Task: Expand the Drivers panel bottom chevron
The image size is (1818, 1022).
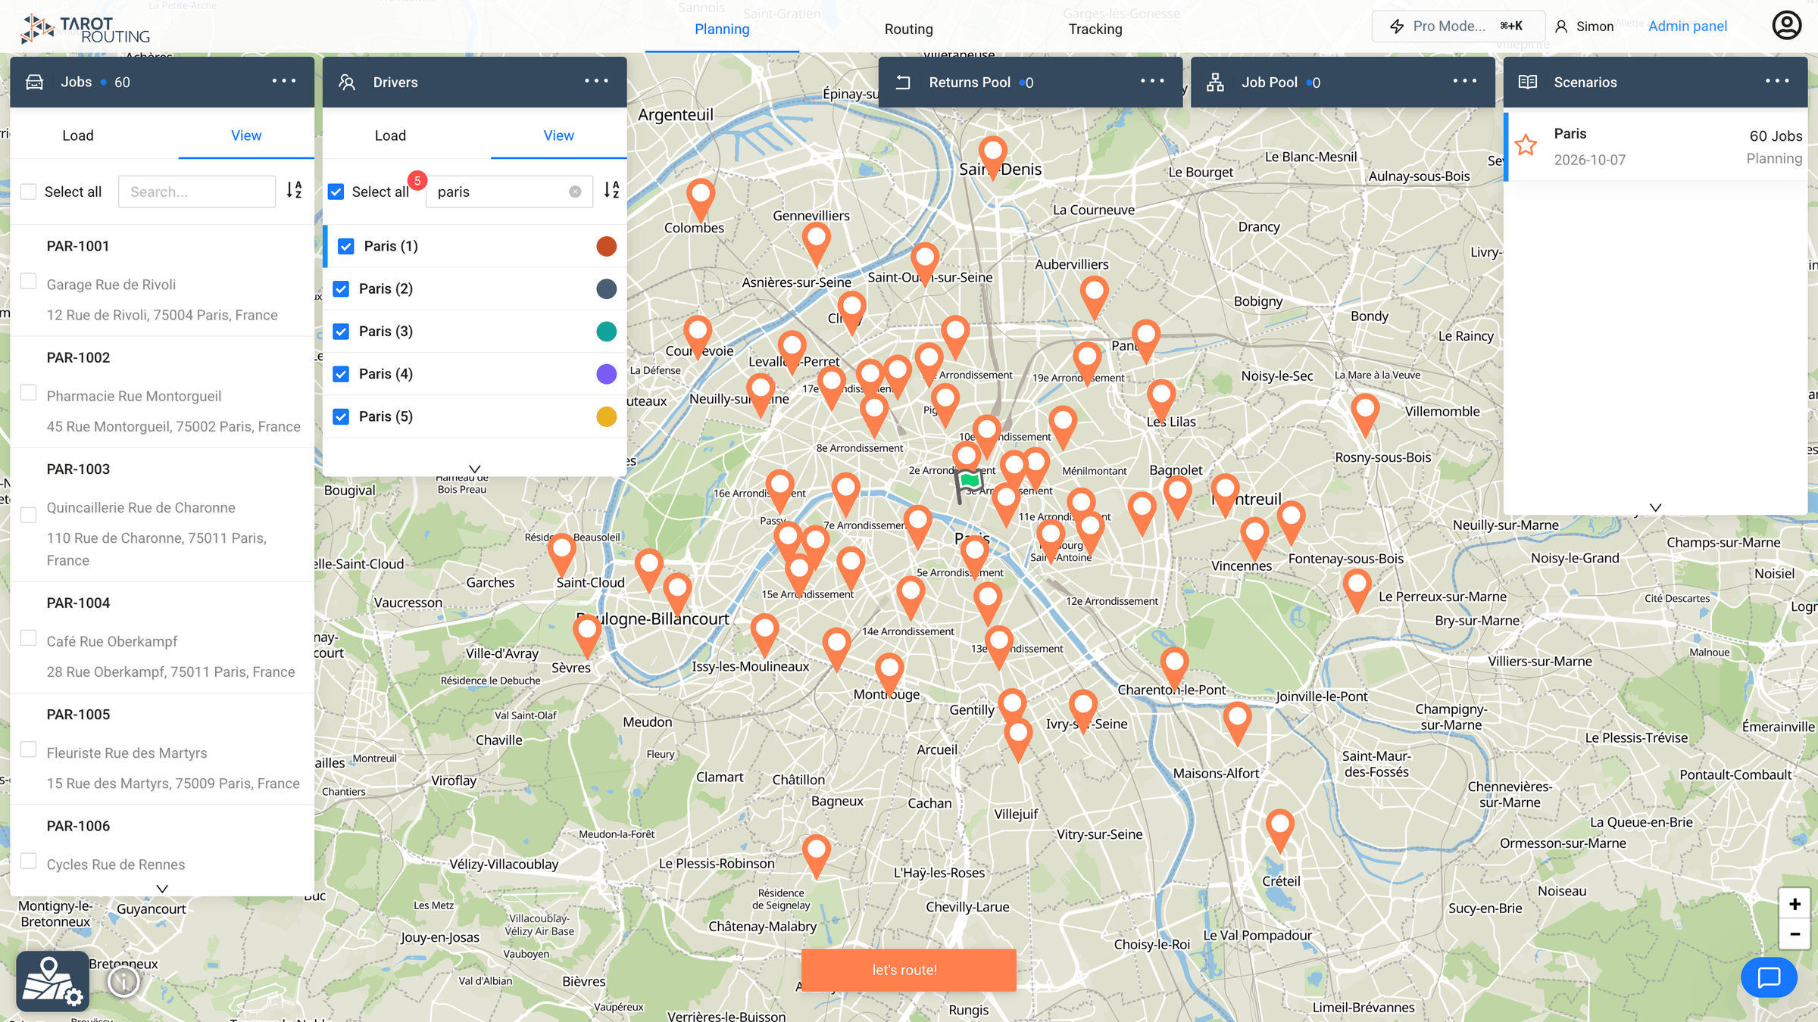Action: point(475,469)
